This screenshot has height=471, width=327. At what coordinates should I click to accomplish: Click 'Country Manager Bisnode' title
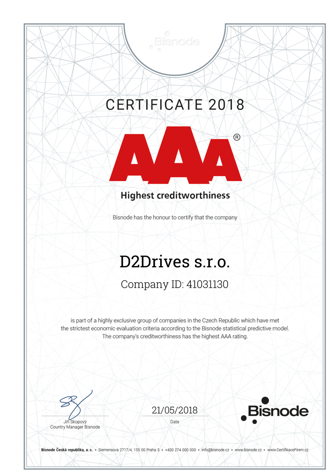(75, 427)
